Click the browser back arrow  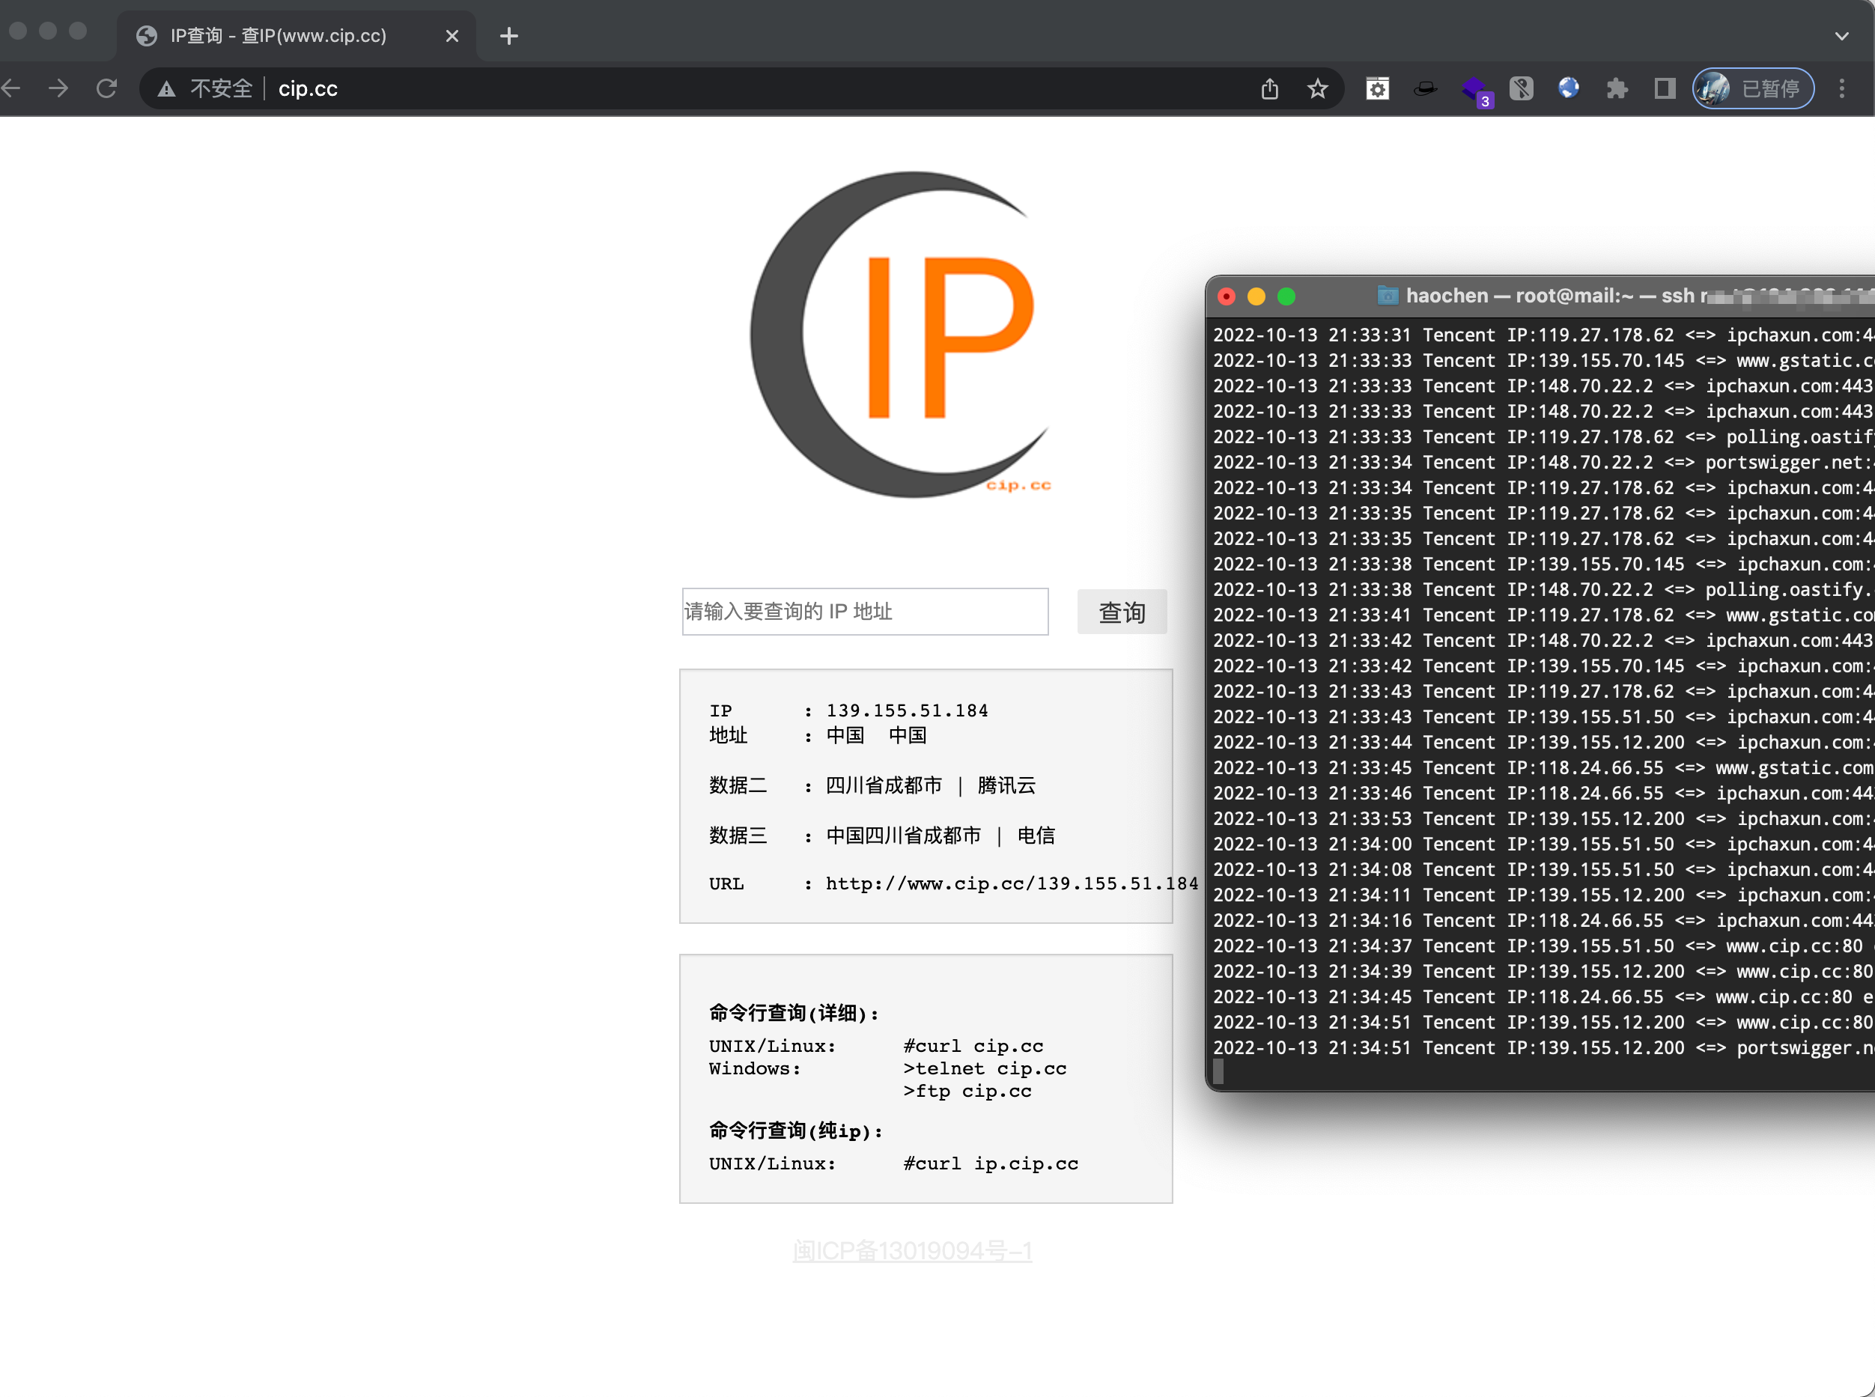10,89
